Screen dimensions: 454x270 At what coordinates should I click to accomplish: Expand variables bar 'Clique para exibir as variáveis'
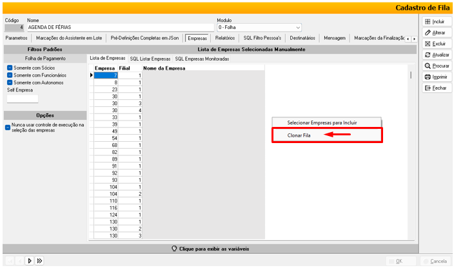[x=210, y=249]
